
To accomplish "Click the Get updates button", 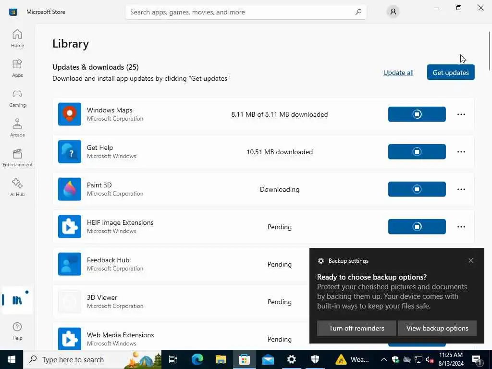I will [x=451, y=73].
